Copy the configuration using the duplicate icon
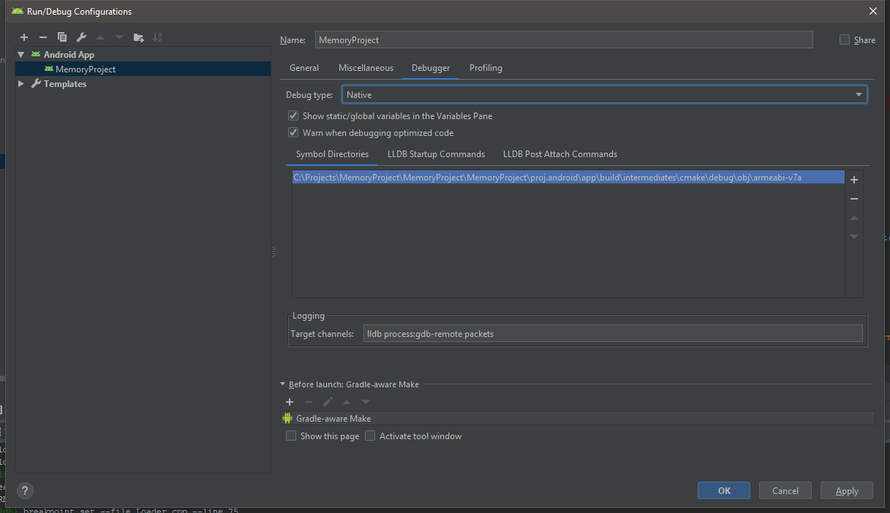This screenshot has width=890, height=513. click(x=62, y=37)
